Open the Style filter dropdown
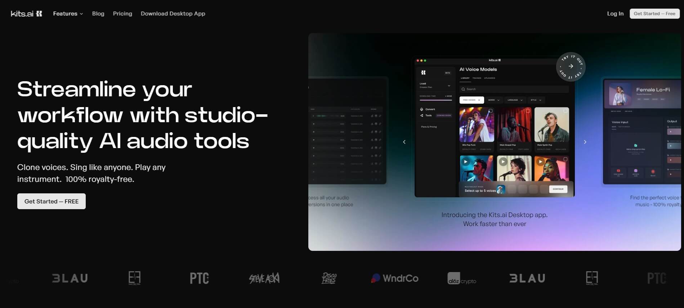 [536, 100]
